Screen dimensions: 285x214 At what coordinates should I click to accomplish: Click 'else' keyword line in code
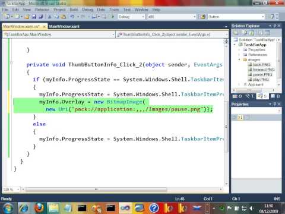pos(39,124)
